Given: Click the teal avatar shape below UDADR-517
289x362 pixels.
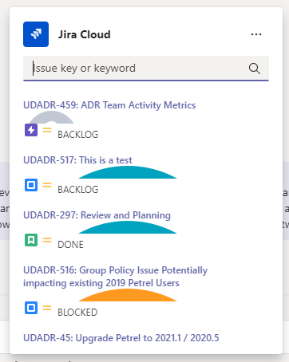Looking at the screenshot, I should [x=128, y=172].
